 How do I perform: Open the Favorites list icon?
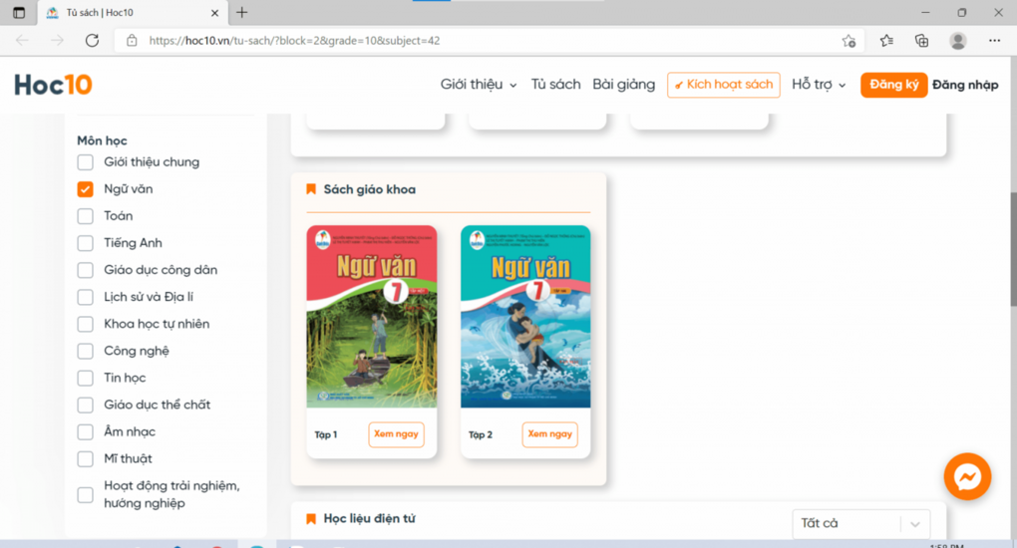pos(886,40)
